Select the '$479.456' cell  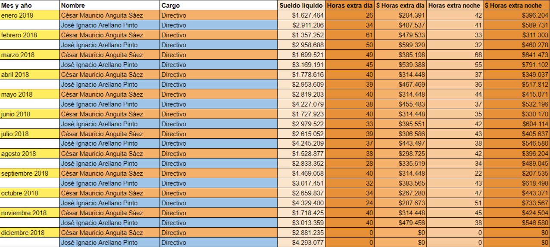click(400, 223)
